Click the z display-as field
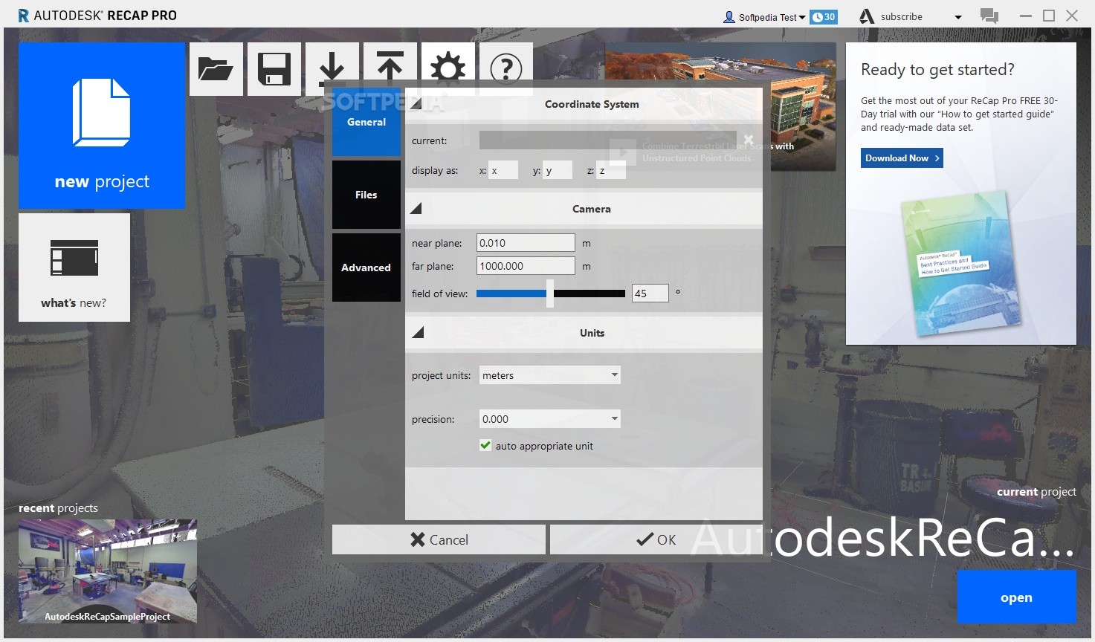1095x642 pixels. [611, 170]
